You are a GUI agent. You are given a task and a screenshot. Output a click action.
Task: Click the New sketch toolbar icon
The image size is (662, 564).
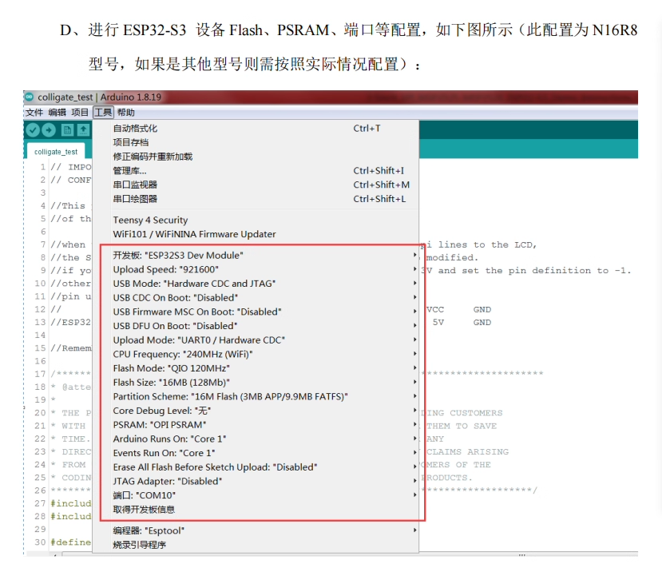(x=67, y=129)
